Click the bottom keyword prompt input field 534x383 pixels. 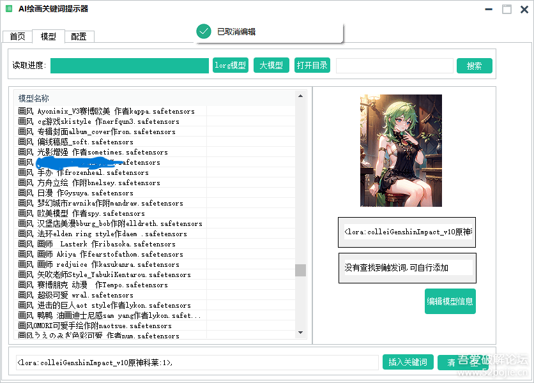[197, 363]
